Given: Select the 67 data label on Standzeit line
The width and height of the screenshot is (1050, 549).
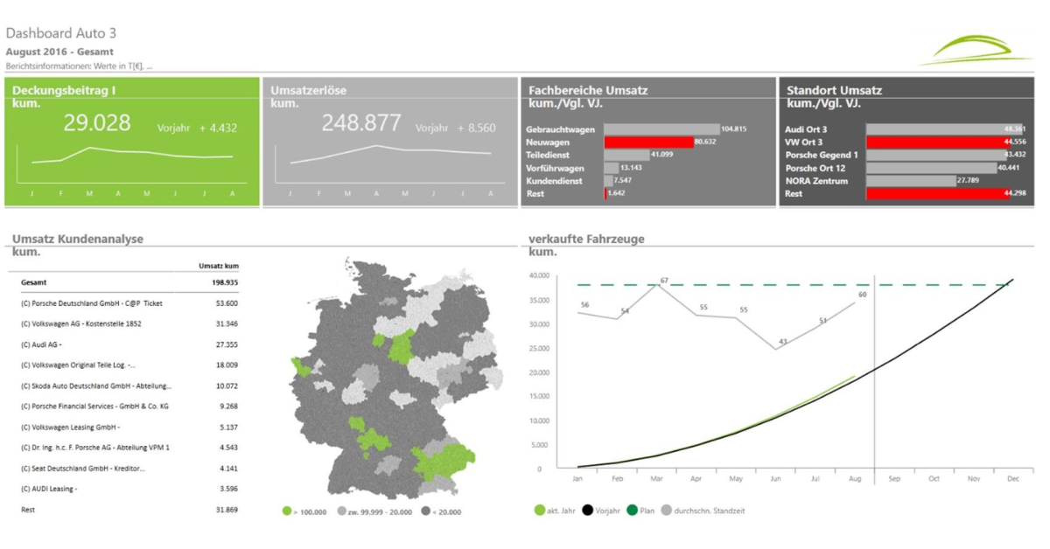Looking at the screenshot, I should click(664, 281).
